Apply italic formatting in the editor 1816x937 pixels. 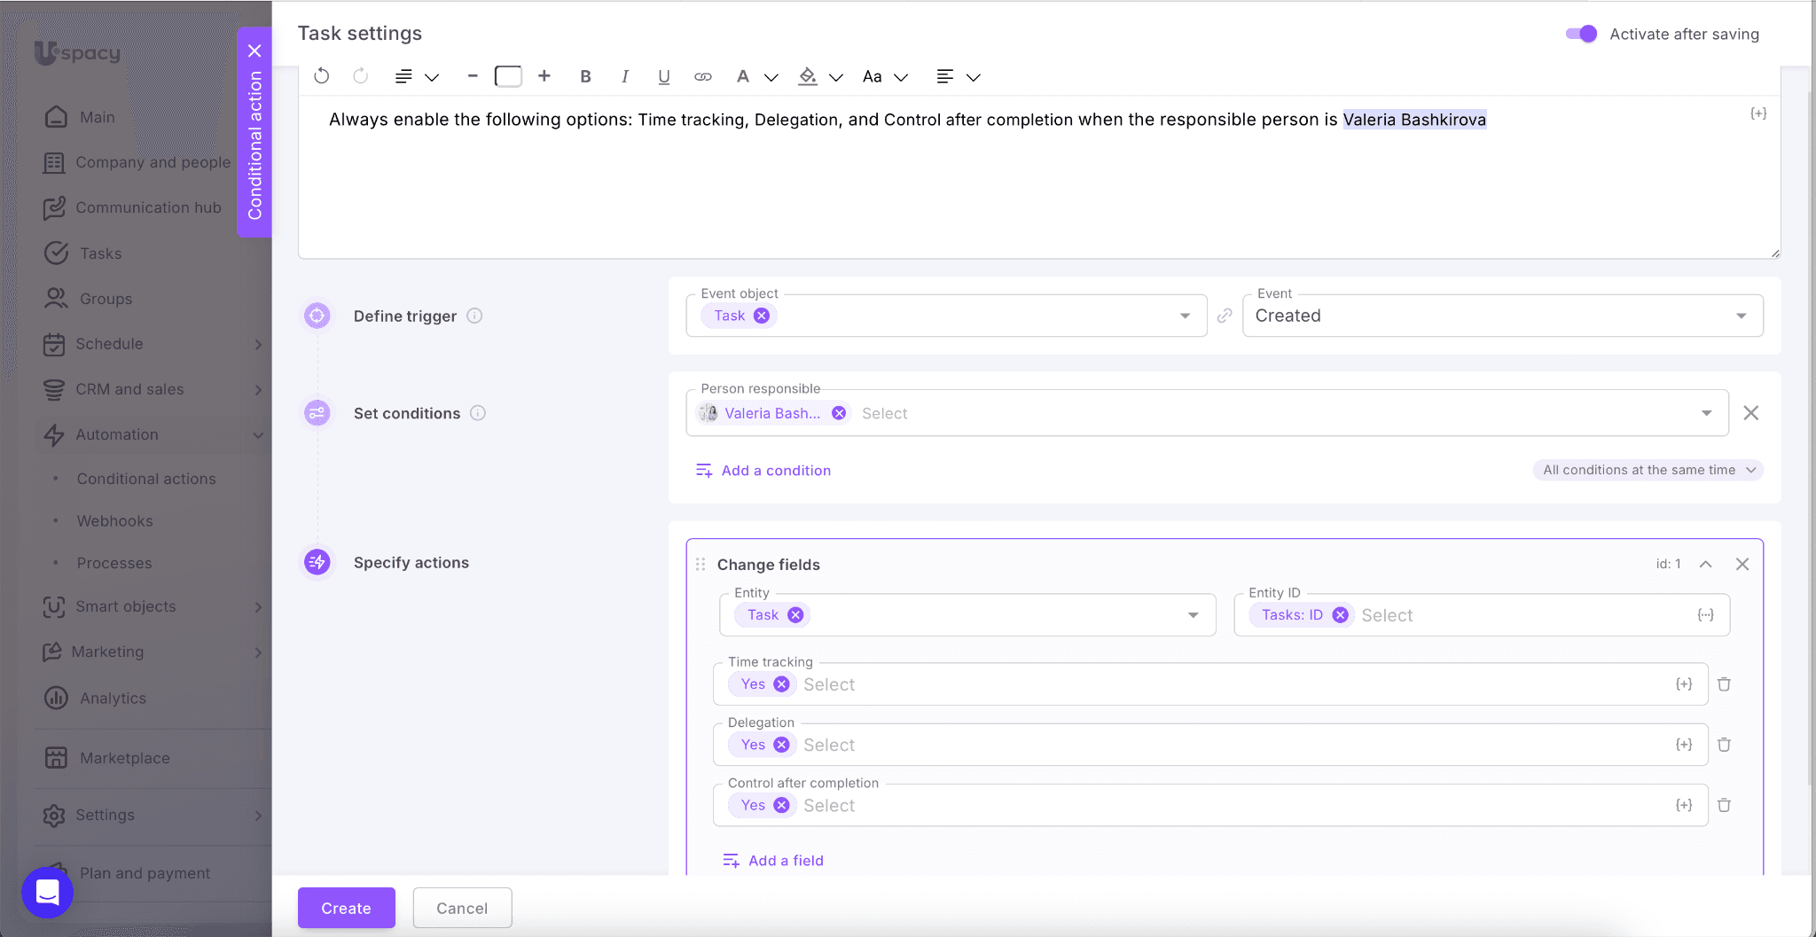click(624, 76)
